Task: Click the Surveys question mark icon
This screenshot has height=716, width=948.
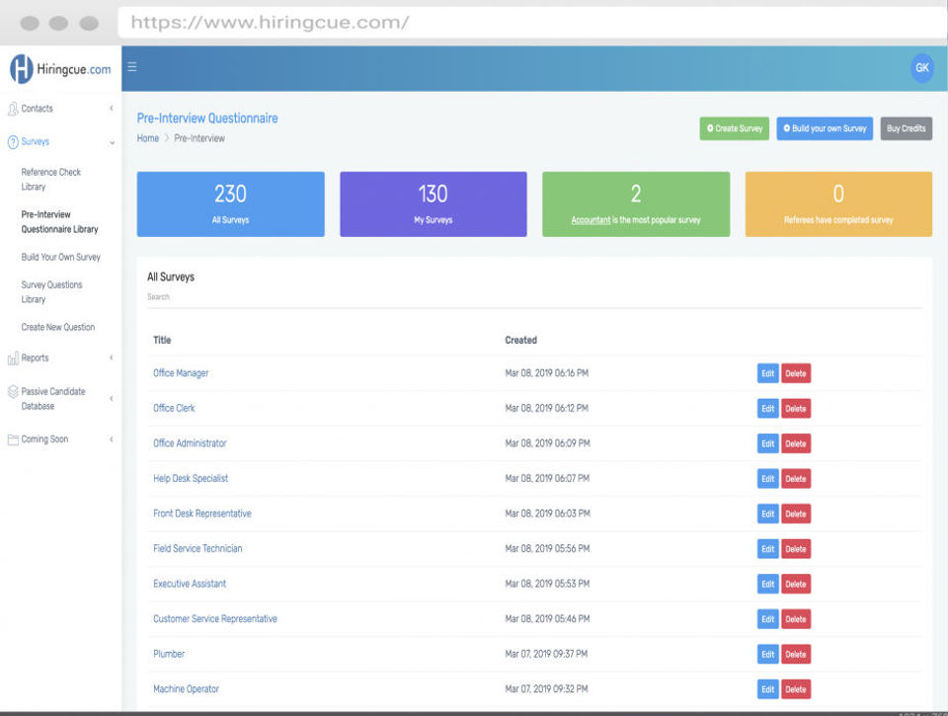Action: [13, 142]
